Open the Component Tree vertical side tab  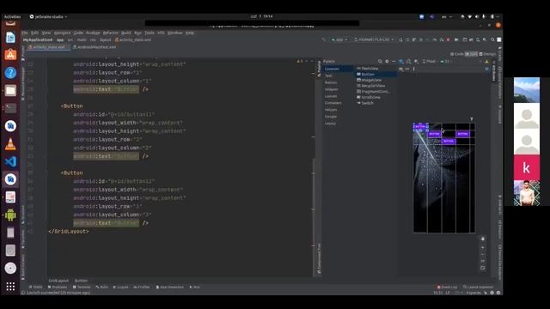click(x=319, y=258)
